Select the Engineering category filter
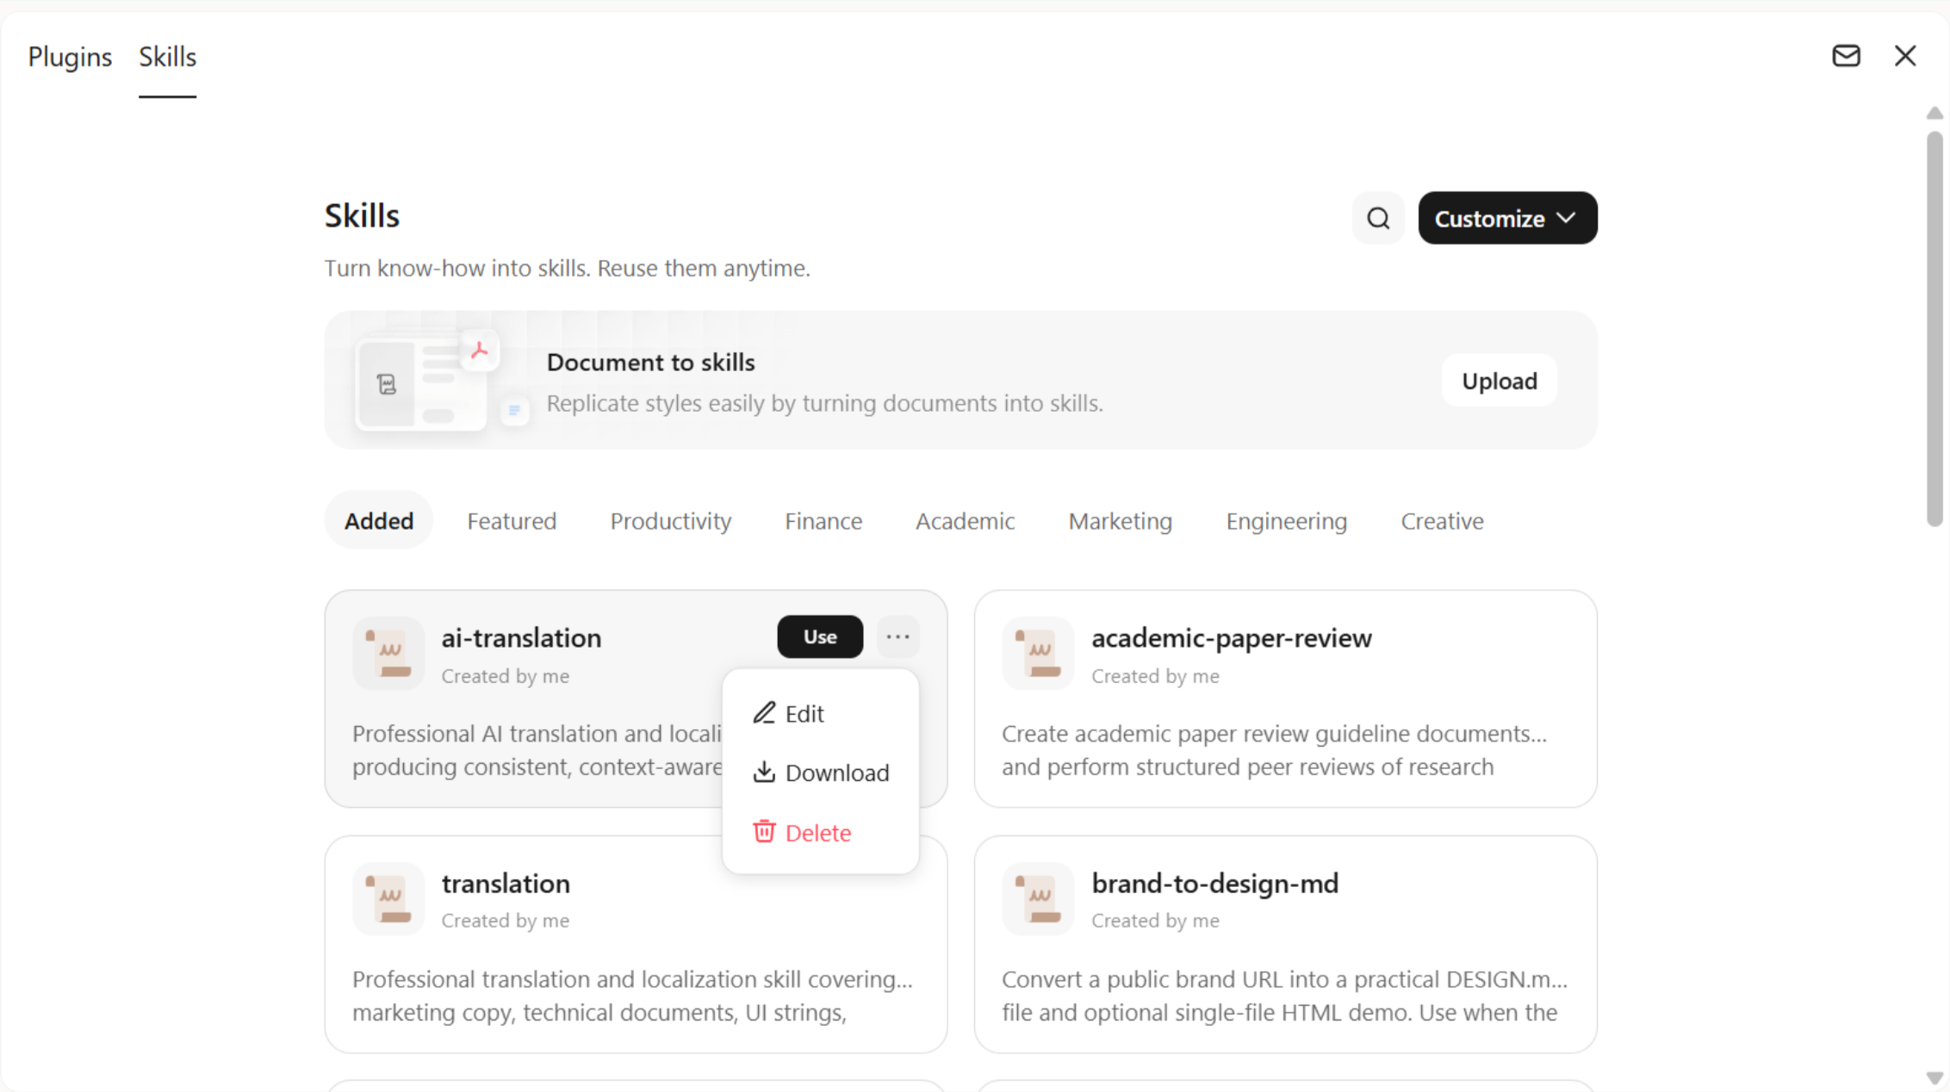 coord(1286,520)
